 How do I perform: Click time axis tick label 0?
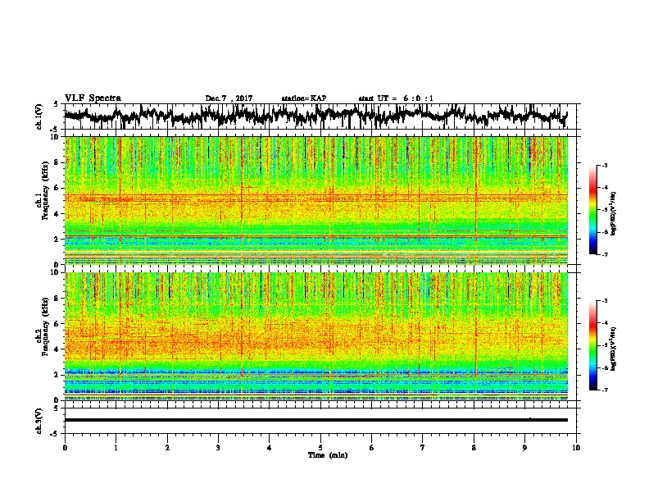[65, 448]
